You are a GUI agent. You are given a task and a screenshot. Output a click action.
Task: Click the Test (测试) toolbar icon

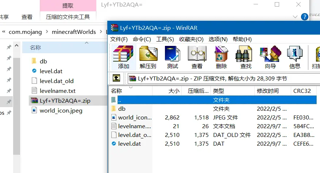(173, 54)
